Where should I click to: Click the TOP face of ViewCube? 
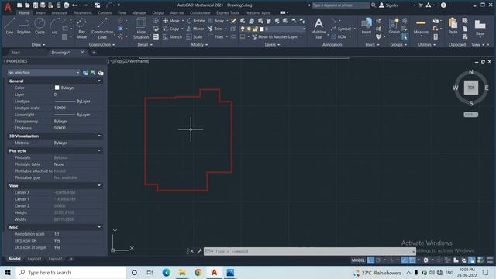(471, 88)
